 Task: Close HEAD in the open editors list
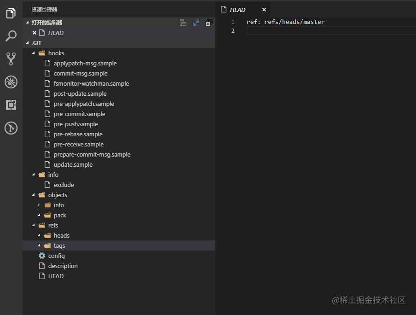35,33
